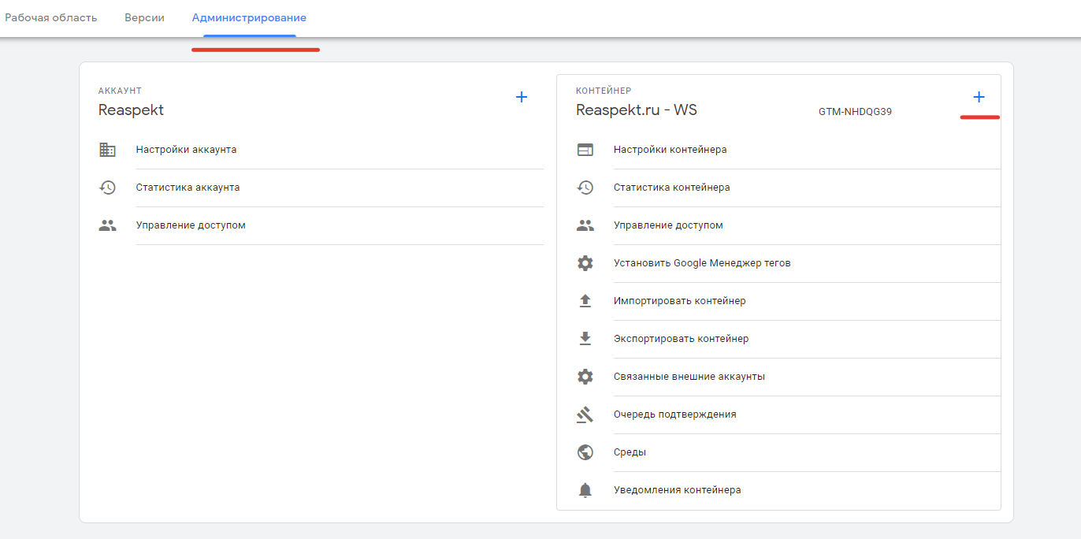Open Статистика контейнера link

pos(671,188)
